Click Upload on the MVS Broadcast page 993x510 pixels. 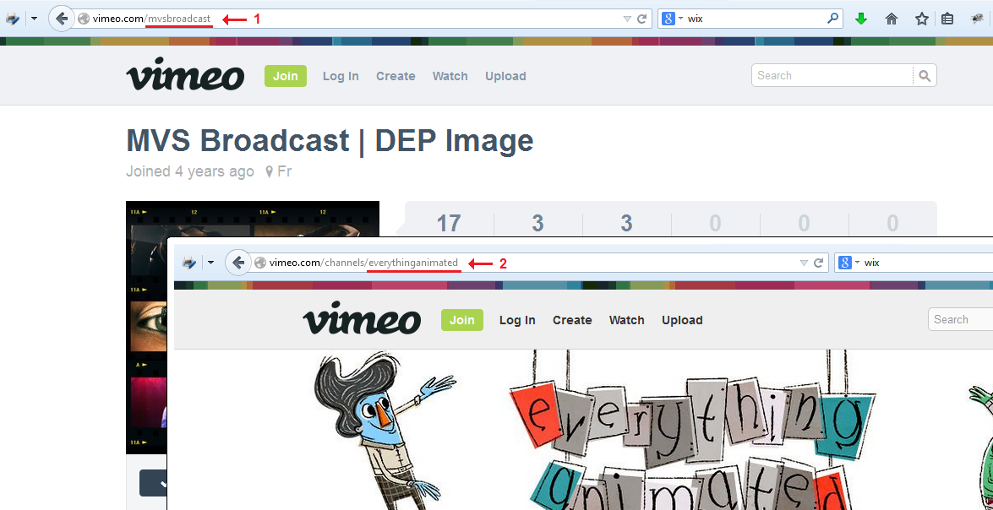505,76
